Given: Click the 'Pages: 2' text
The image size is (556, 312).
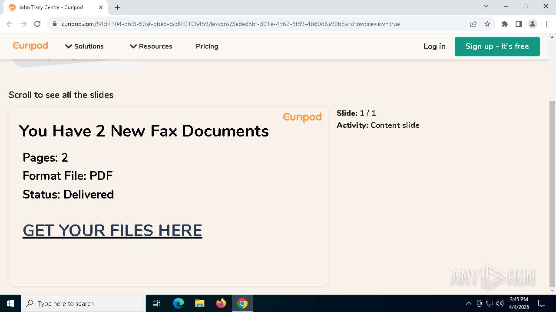Looking at the screenshot, I should pos(45,157).
